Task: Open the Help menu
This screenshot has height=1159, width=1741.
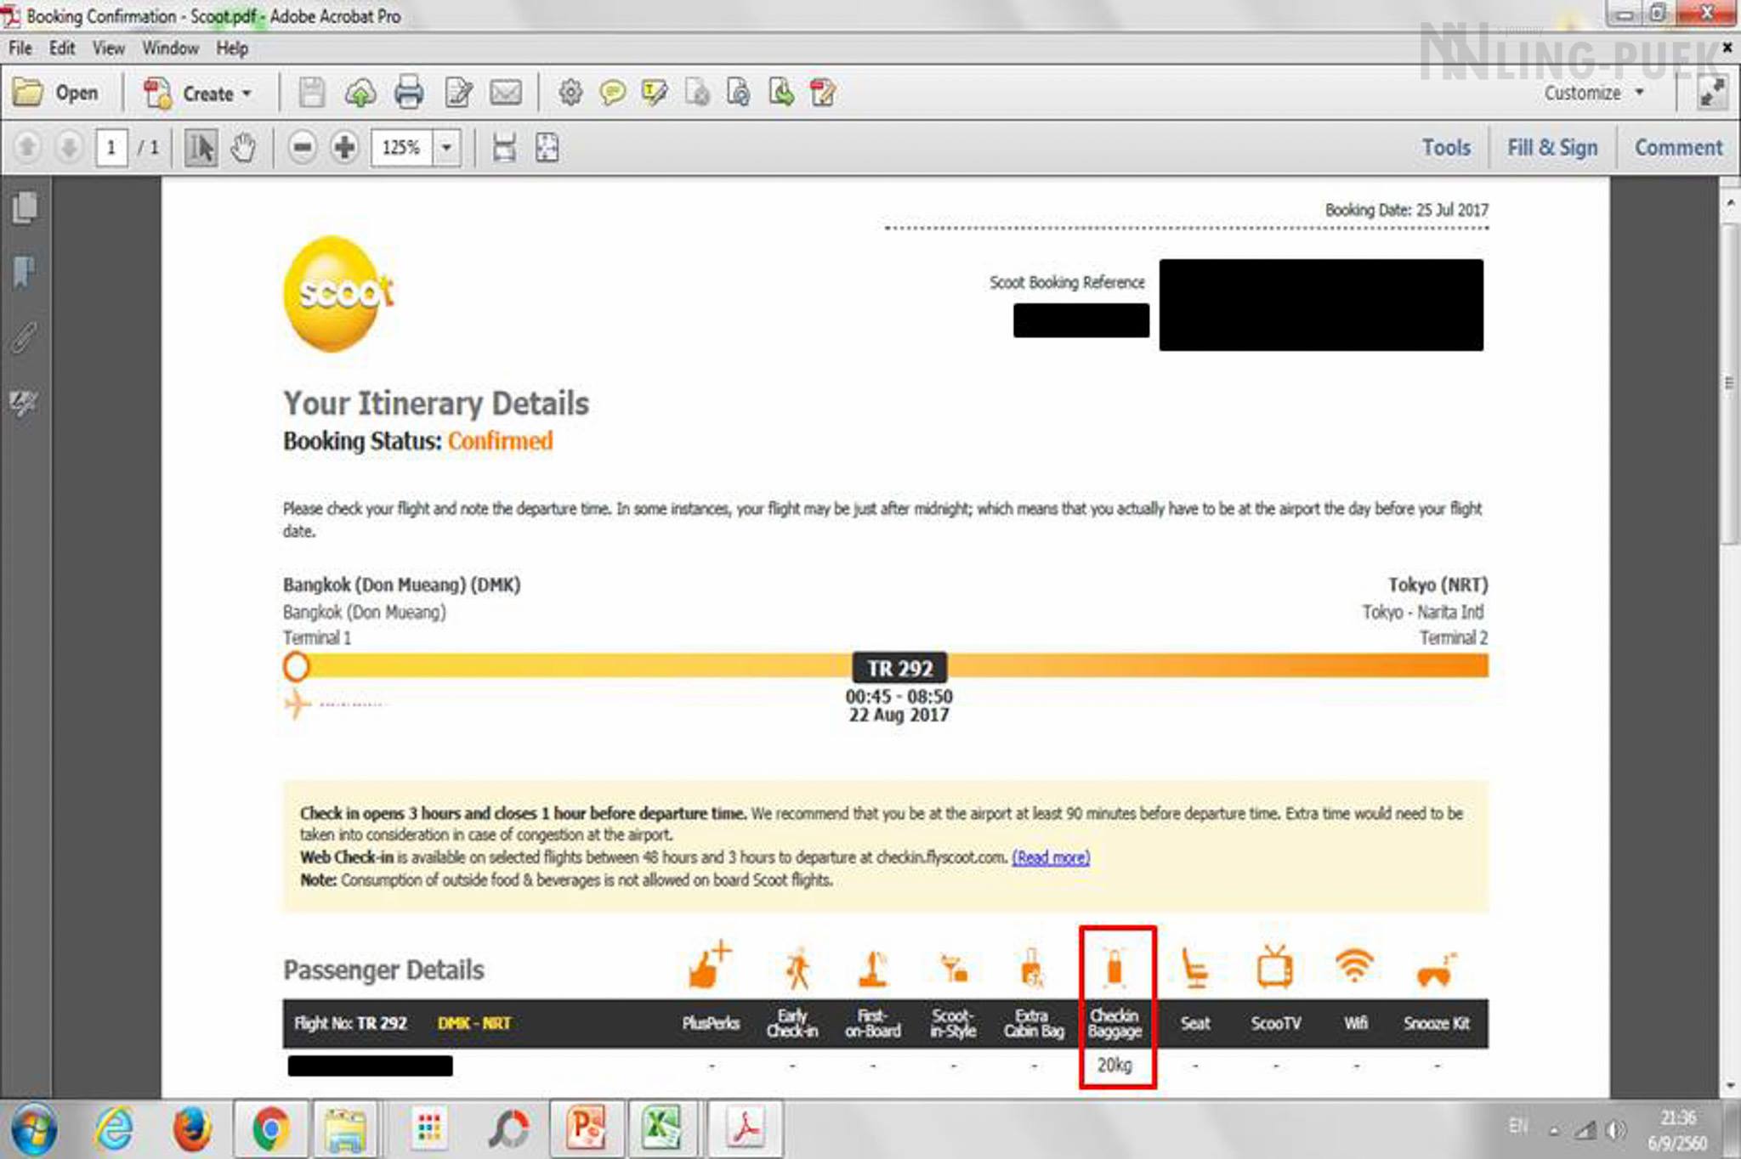Action: (x=232, y=48)
